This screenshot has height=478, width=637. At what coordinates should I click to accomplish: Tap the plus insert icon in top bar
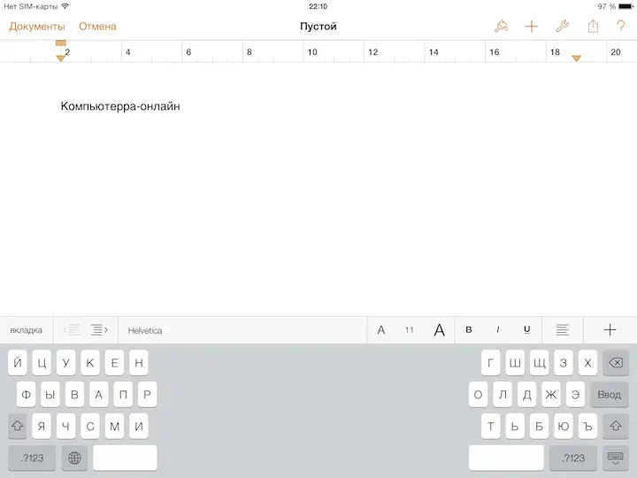(x=532, y=27)
